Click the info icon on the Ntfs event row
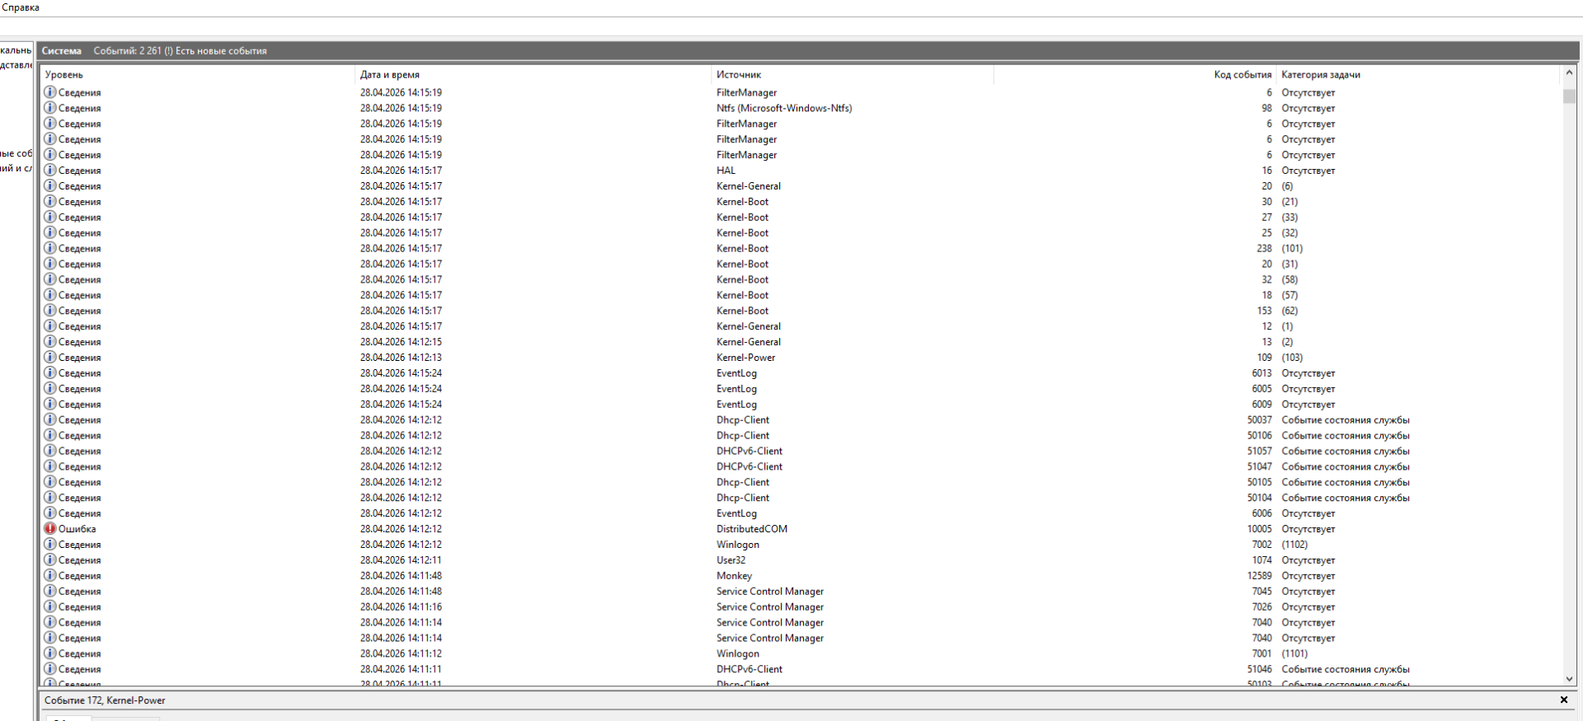 [50, 108]
